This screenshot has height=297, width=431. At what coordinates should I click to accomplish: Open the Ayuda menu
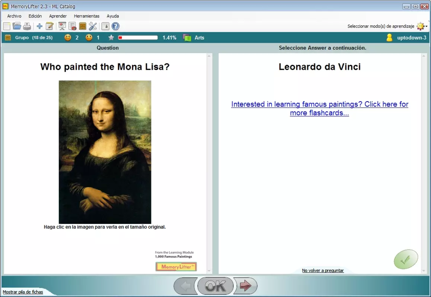(x=113, y=16)
